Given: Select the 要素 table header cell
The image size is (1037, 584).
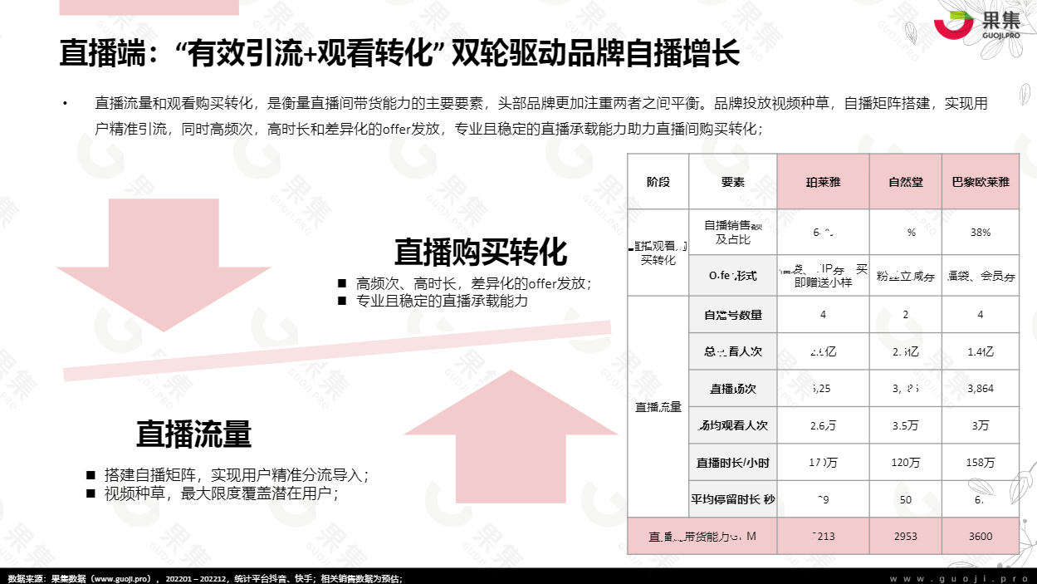Looking at the screenshot, I should (733, 181).
